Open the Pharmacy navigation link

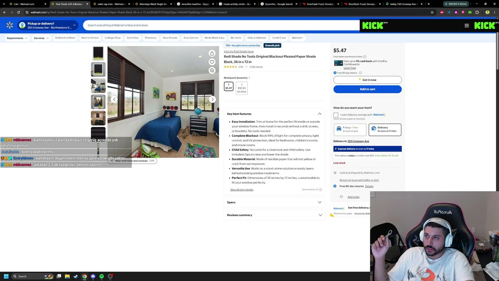pos(150,38)
